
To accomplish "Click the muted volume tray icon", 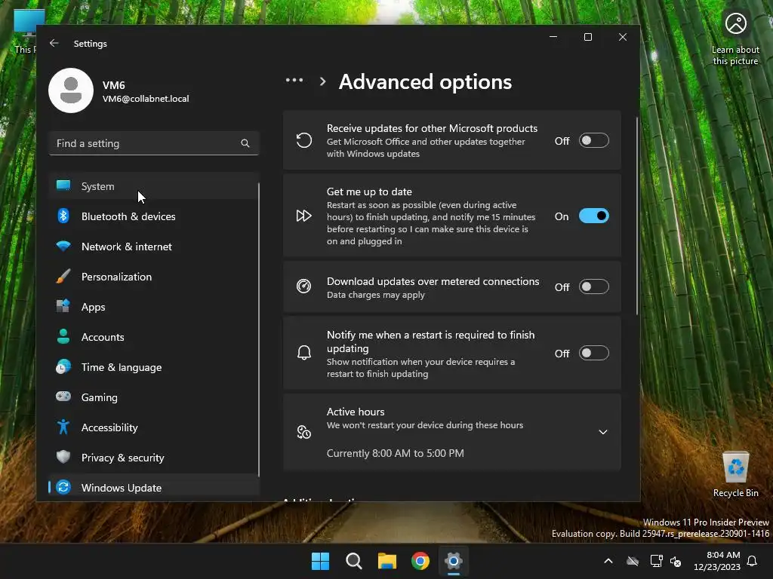I will [676, 561].
